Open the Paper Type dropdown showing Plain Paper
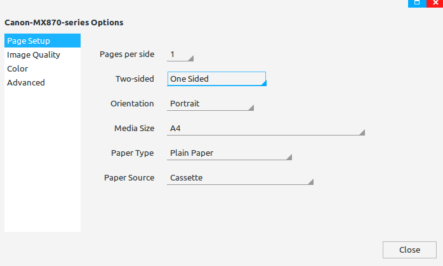The width and height of the screenshot is (443, 266). 229,153
